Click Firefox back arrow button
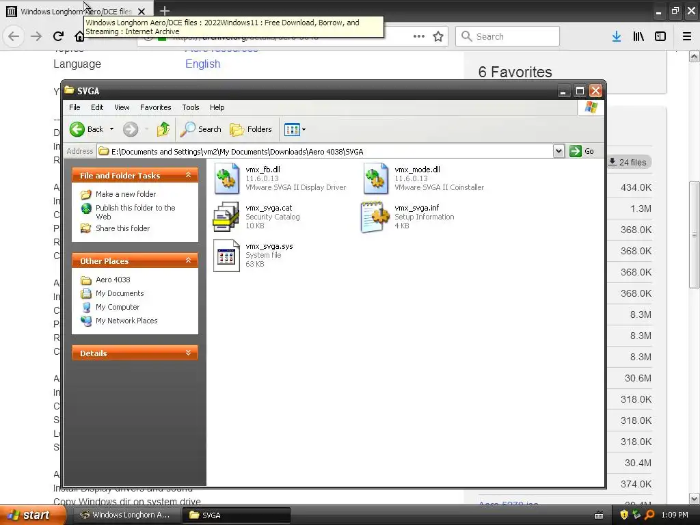700x525 pixels. tap(14, 36)
